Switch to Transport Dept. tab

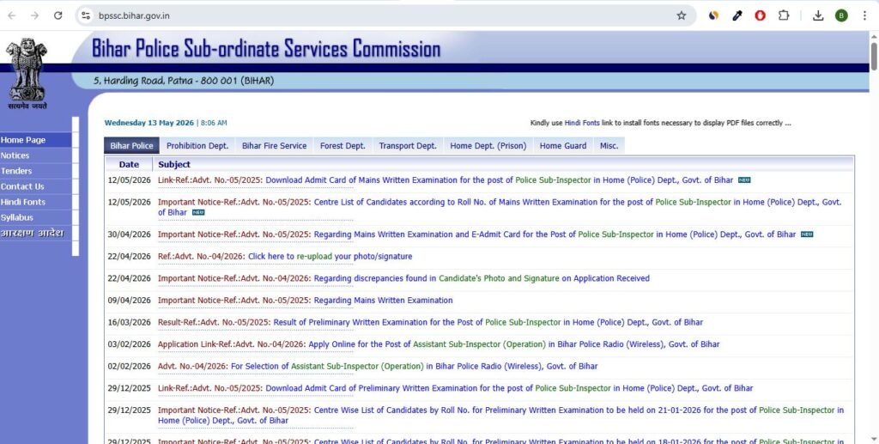(x=408, y=146)
